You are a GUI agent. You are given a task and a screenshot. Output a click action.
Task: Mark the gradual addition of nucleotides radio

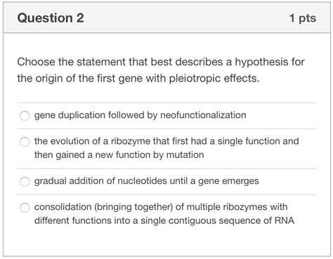[x=25, y=181]
